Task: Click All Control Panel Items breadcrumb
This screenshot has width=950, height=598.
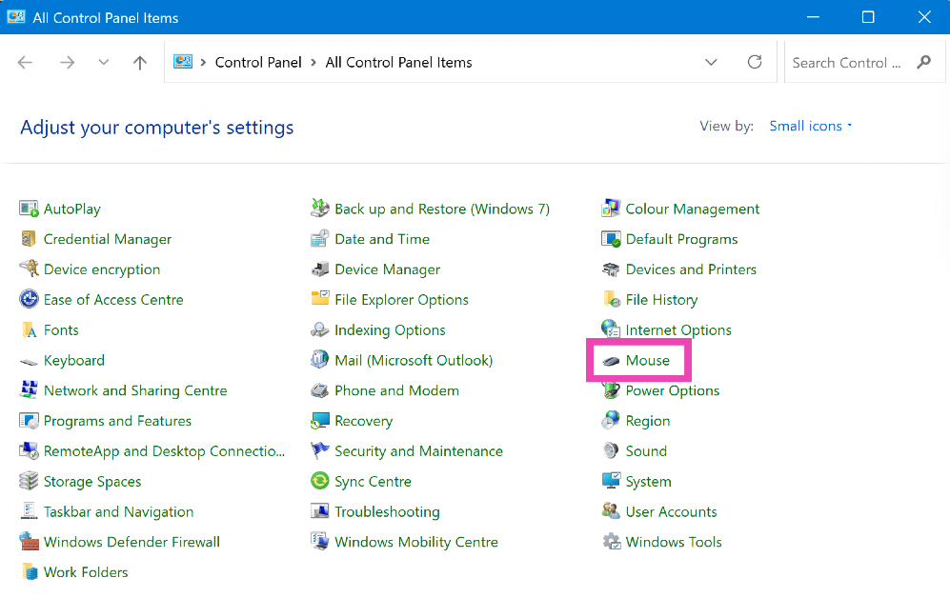Action: coord(398,63)
